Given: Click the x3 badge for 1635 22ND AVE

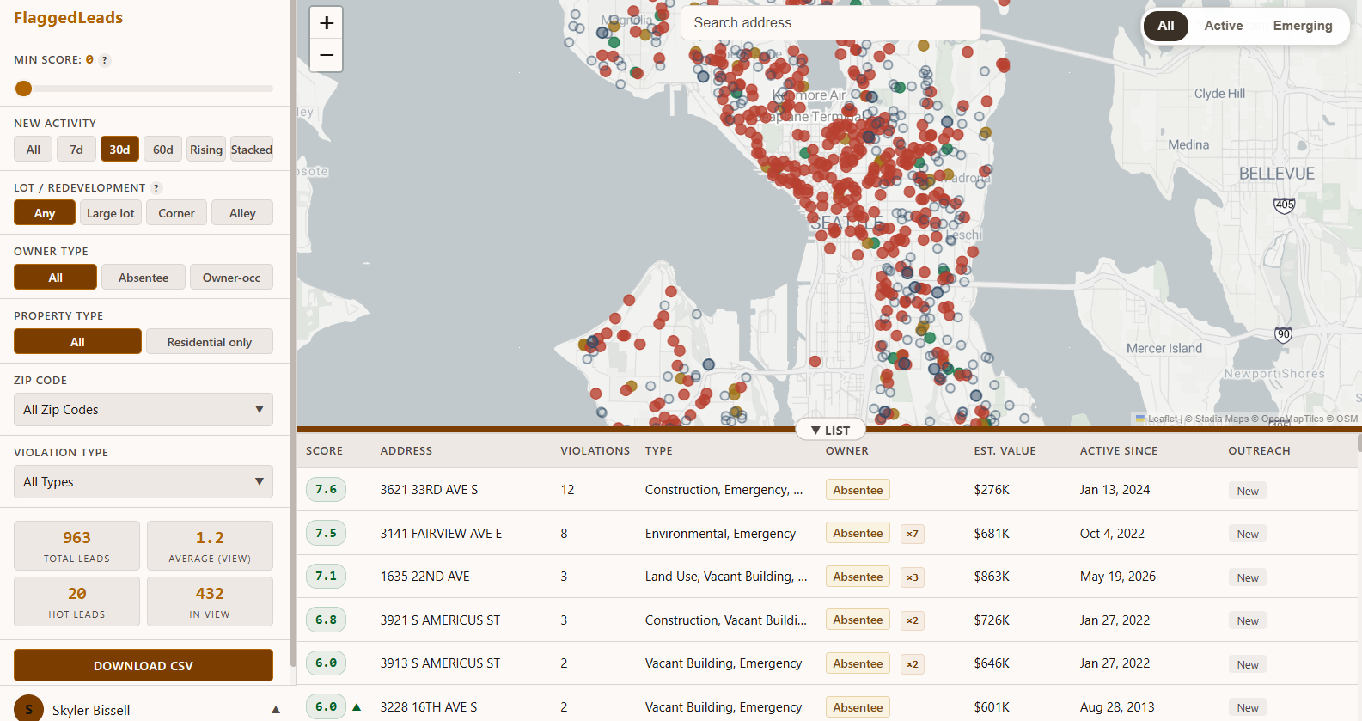Looking at the screenshot, I should click(x=913, y=577).
